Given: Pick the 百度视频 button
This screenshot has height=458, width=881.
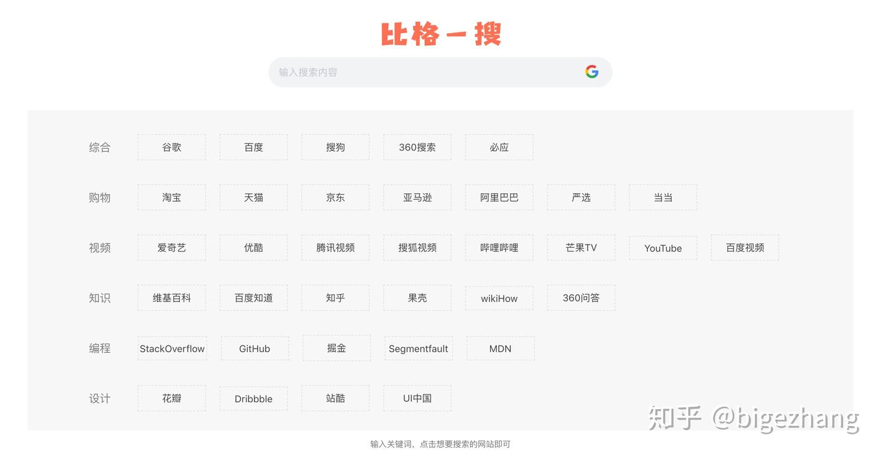Looking at the screenshot, I should click(745, 248).
